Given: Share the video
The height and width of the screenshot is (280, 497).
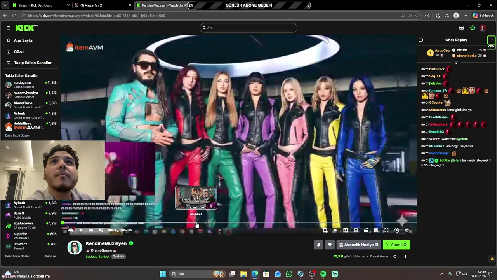Looking at the screenshot, I should click(x=394, y=256).
